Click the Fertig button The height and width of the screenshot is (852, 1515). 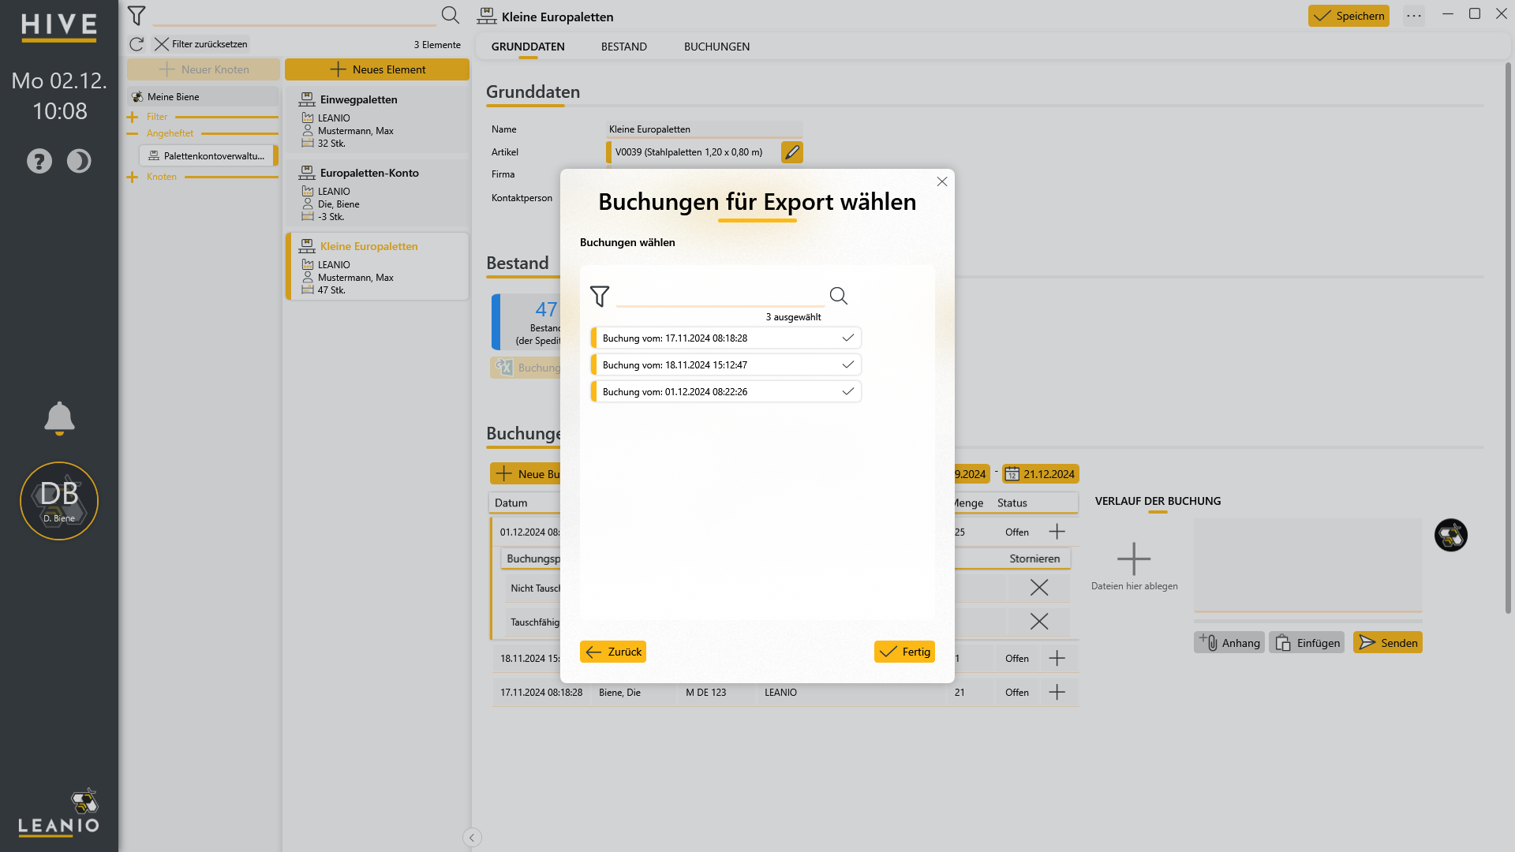point(904,652)
